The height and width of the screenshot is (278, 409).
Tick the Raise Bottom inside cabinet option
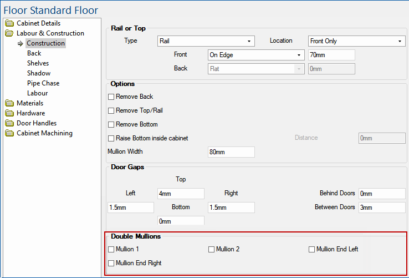tap(111, 138)
